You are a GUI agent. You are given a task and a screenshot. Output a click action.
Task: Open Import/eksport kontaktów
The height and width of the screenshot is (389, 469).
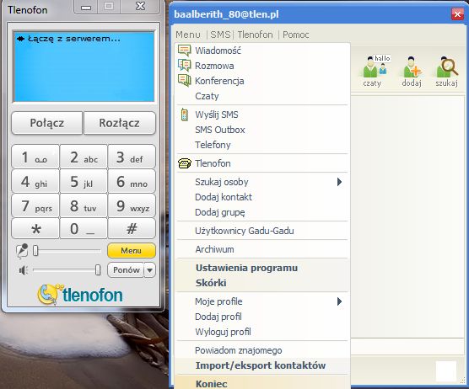coord(262,365)
